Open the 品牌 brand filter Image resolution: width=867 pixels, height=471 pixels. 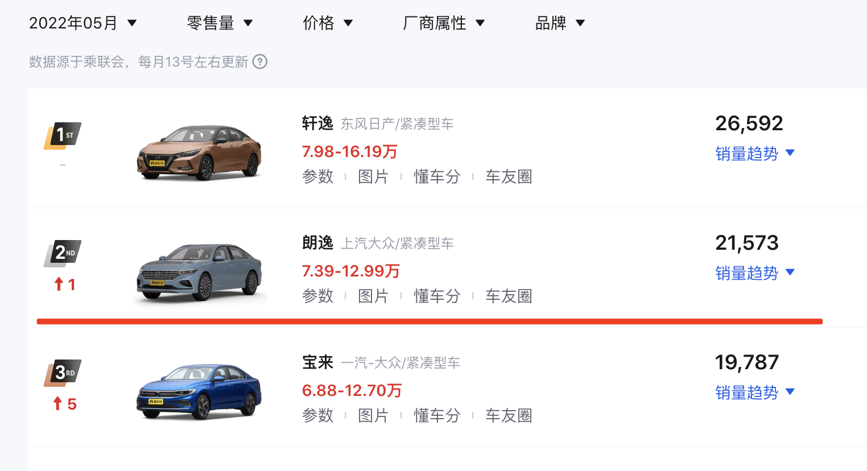[x=560, y=23]
